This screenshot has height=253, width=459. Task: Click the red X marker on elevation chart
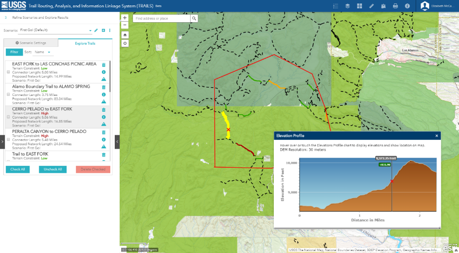(x=392, y=181)
